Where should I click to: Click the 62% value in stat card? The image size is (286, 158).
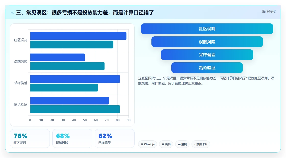(x=105, y=136)
